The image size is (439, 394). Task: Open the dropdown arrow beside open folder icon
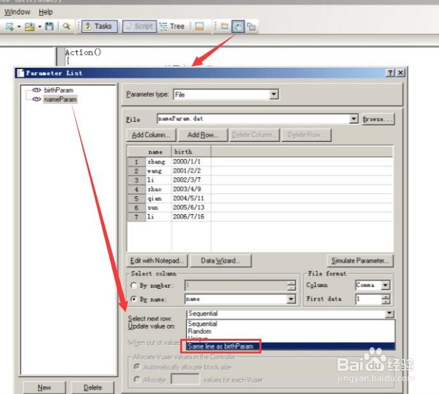click(x=39, y=27)
